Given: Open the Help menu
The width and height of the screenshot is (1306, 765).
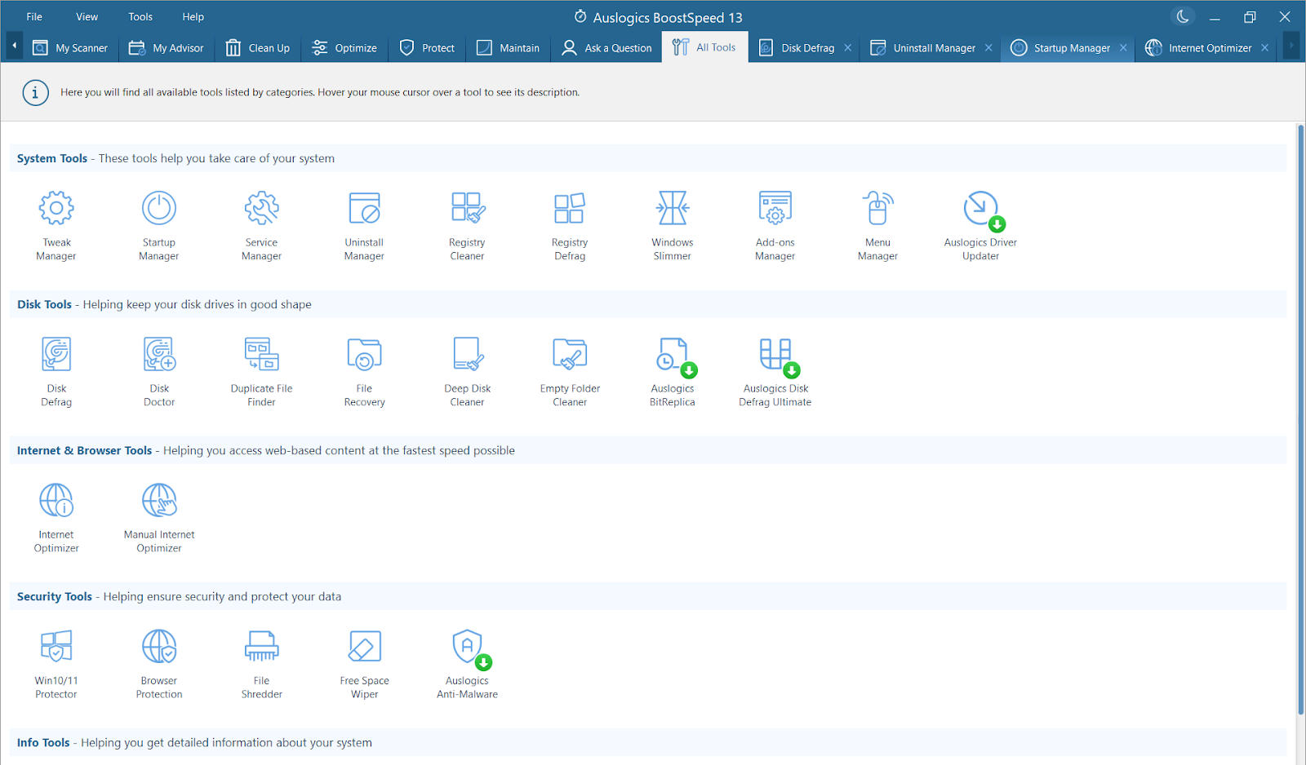Looking at the screenshot, I should (x=193, y=16).
